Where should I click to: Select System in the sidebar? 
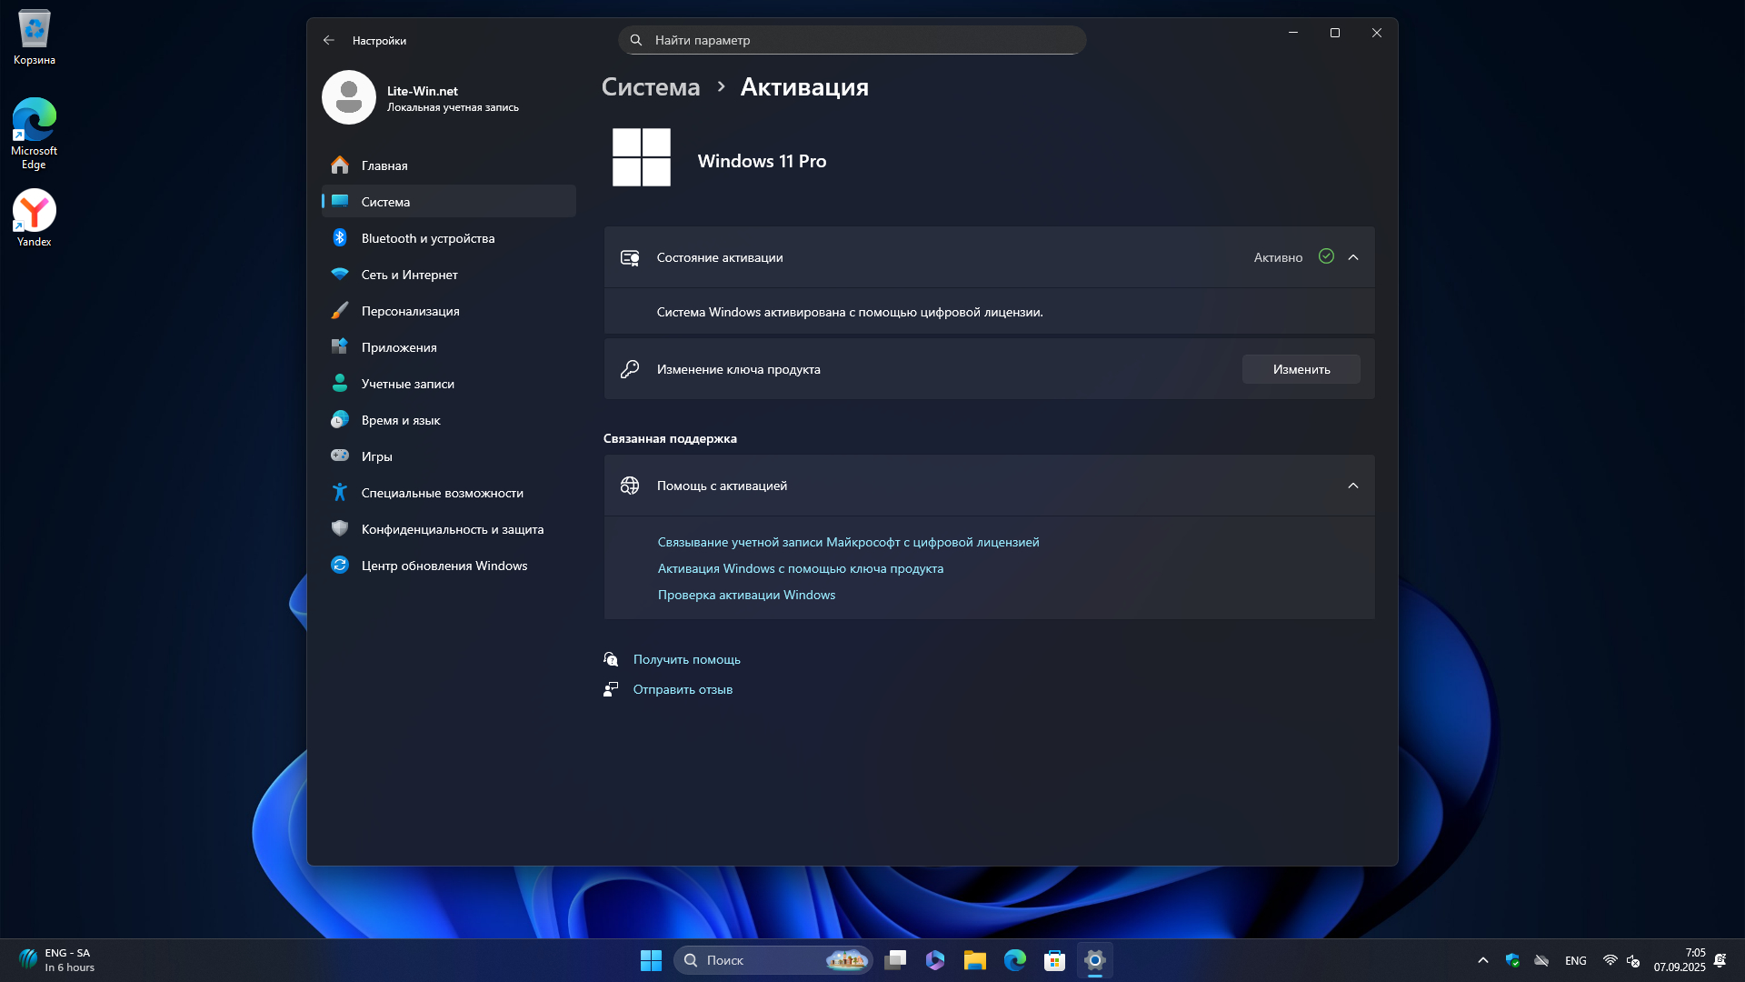(x=449, y=202)
